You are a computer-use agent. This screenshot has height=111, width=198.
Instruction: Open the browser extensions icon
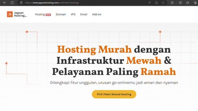tap(172, 3)
